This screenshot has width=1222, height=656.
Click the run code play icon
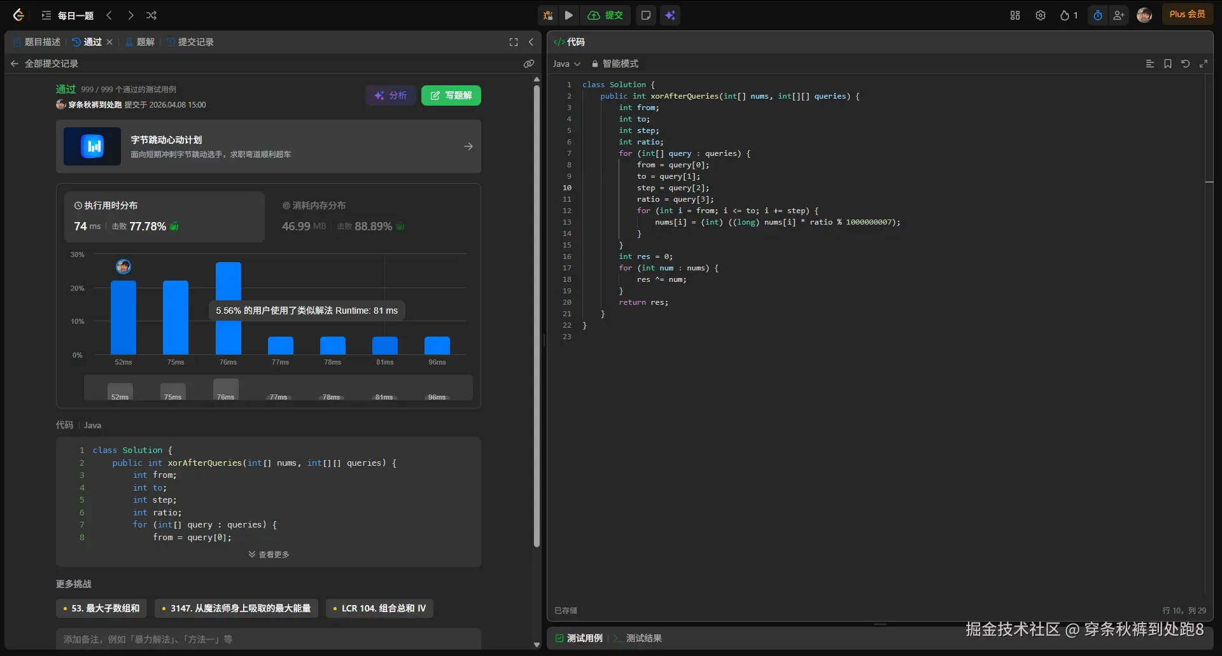[569, 15]
